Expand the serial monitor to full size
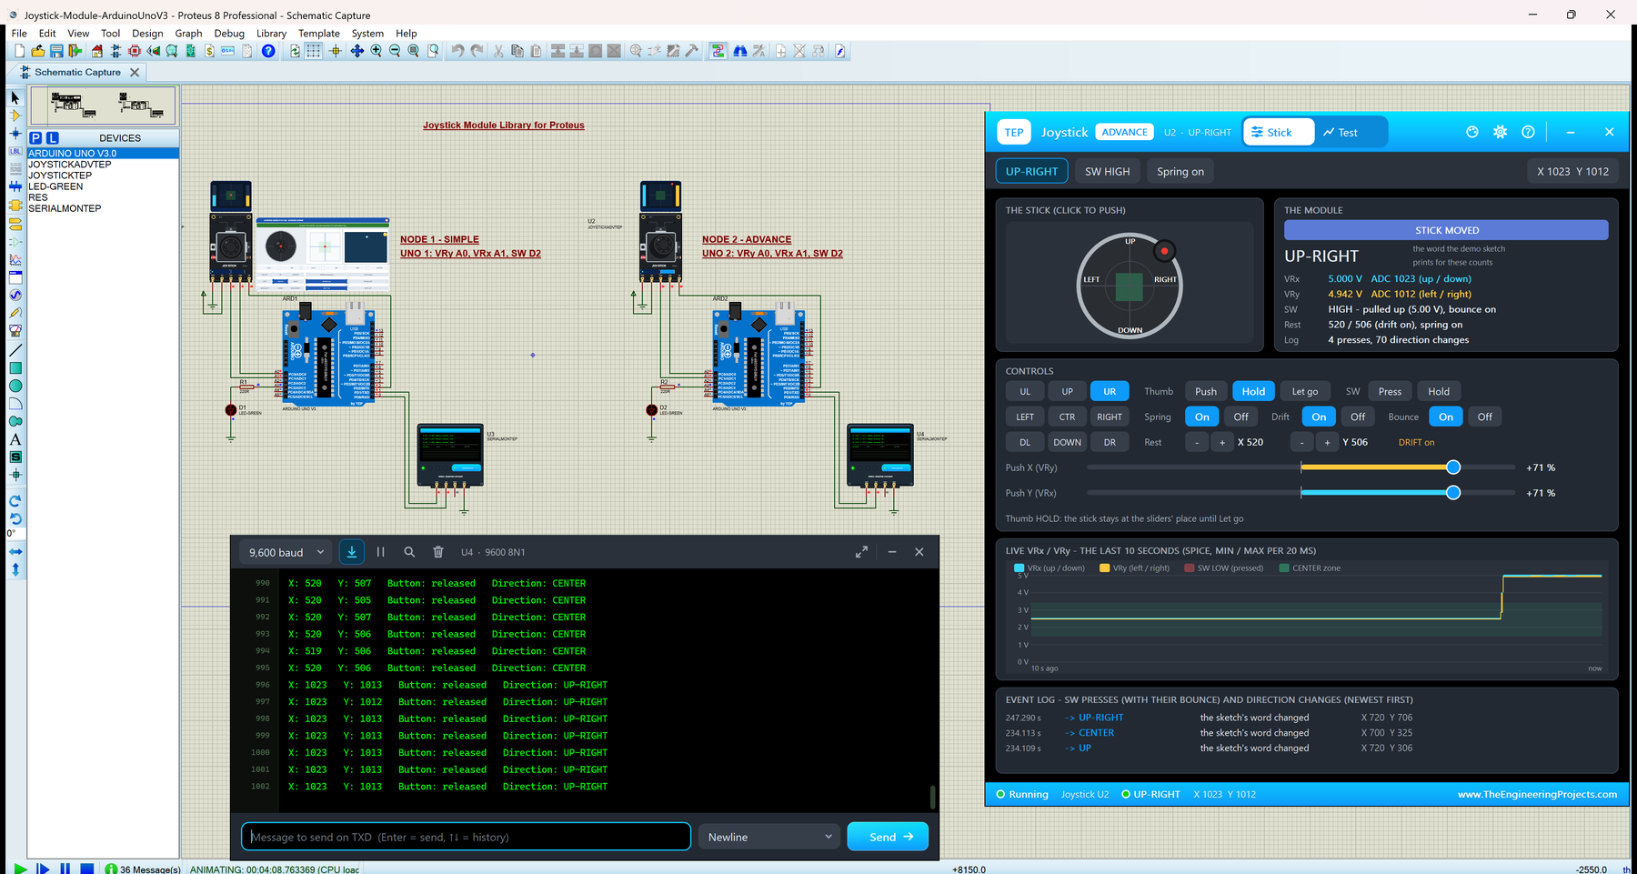The width and height of the screenshot is (1637, 874). point(861,552)
